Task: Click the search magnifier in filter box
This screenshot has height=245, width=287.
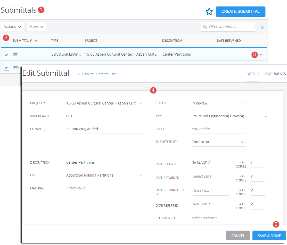Action: pos(205,27)
